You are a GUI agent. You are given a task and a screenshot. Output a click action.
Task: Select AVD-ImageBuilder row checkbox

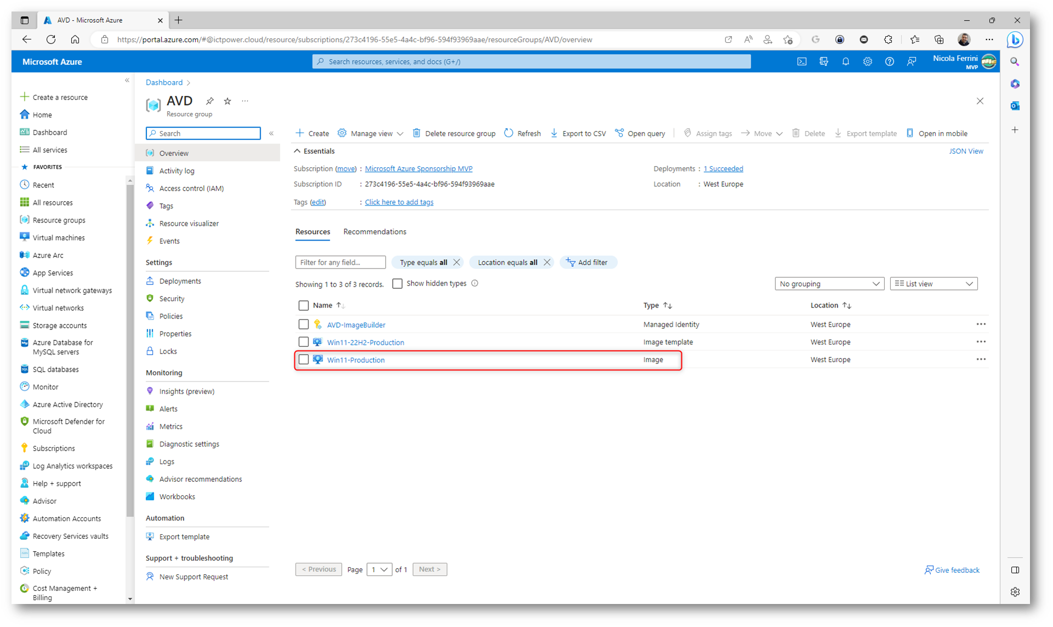click(x=304, y=324)
